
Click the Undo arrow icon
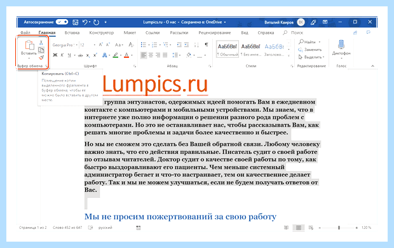coord(85,22)
